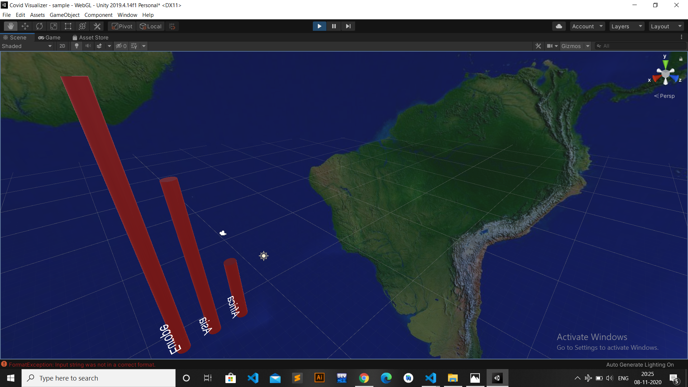Open Unity Collab cloud services

[x=559, y=26]
